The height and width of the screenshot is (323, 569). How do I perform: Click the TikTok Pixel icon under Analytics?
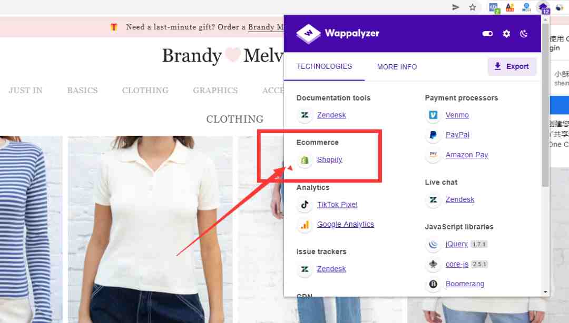(x=305, y=205)
